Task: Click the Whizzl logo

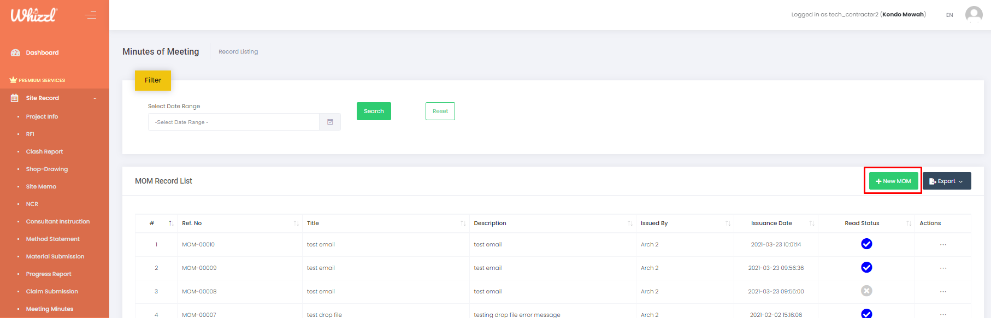Action: point(33,15)
